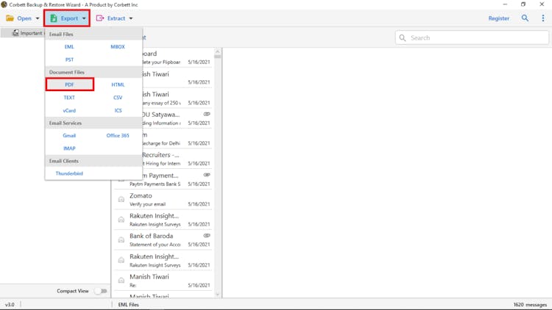Click the Extract icon in toolbar
The width and height of the screenshot is (552, 310).
[x=100, y=18]
